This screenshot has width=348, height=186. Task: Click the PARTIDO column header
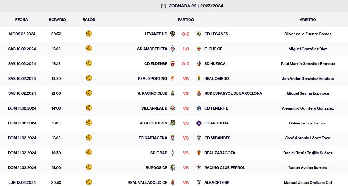pyautogui.click(x=186, y=20)
